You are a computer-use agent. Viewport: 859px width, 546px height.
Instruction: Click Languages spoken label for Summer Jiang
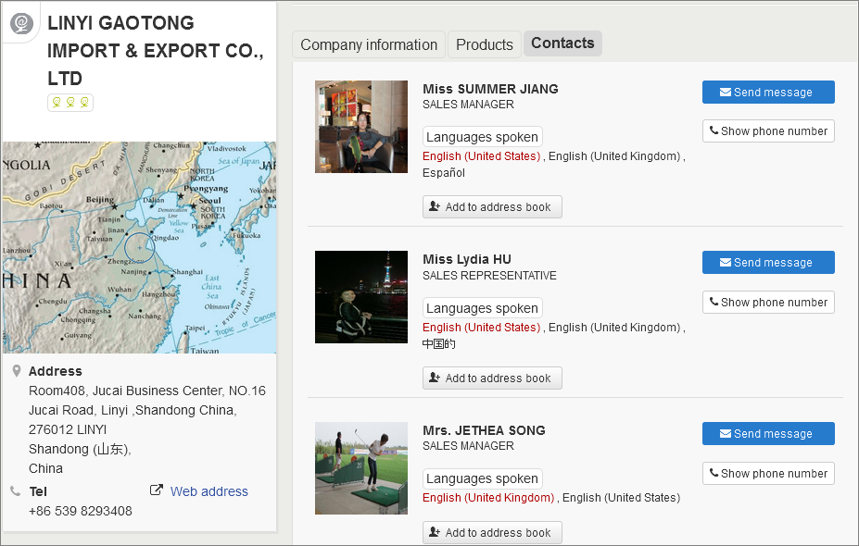[482, 137]
